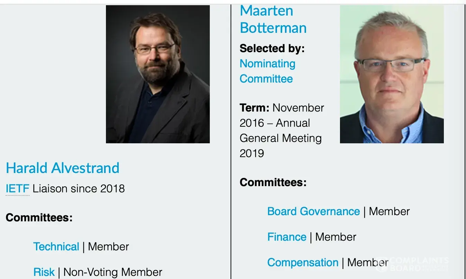Open the Technical committee link
The height and width of the screenshot is (279, 466).
click(x=56, y=247)
